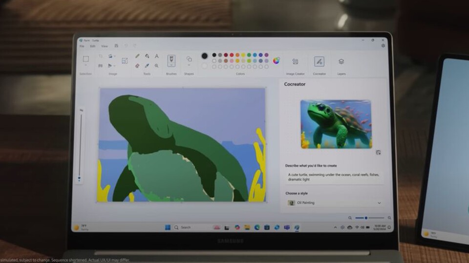Open the File menu
This screenshot has width=469, height=263.
click(x=82, y=46)
